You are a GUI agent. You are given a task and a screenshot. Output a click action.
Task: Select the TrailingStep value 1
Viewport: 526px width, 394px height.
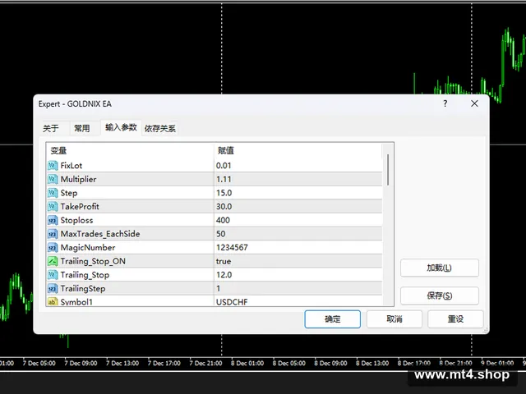pyautogui.click(x=219, y=288)
